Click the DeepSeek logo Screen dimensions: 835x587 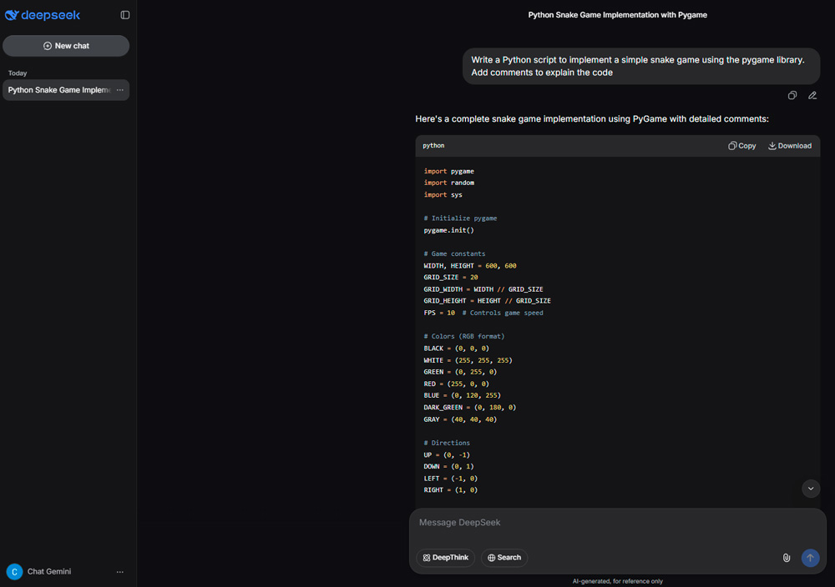[x=43, y=15]
